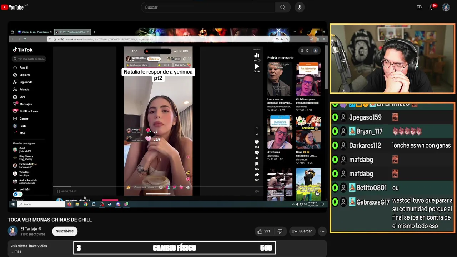Open followed account King Sheezy
The image size is (457, 257).
click(24, 158)
